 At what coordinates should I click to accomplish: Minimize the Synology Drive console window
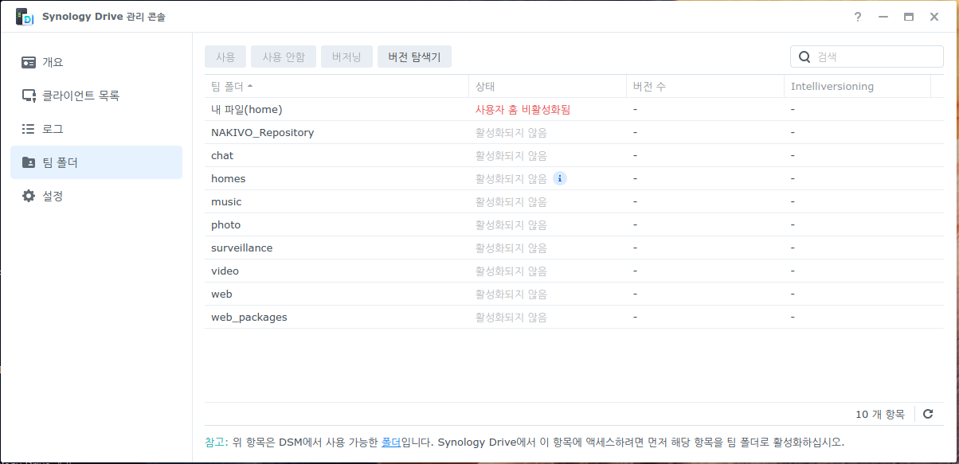pos(883,17)
